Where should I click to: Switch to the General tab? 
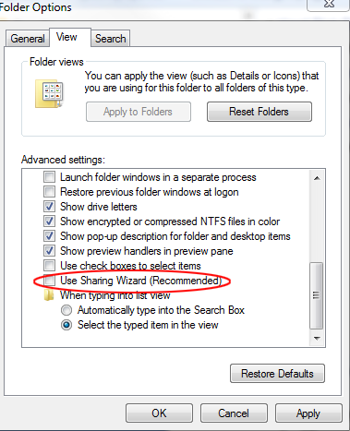(x=28, y=39)
